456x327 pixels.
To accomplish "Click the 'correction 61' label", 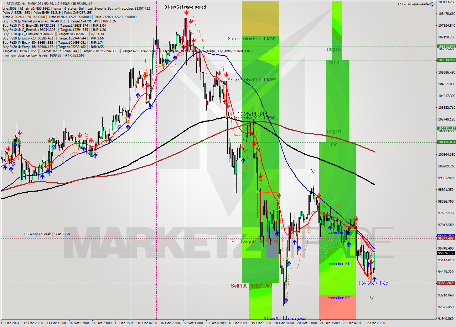I will coord(338,264).
